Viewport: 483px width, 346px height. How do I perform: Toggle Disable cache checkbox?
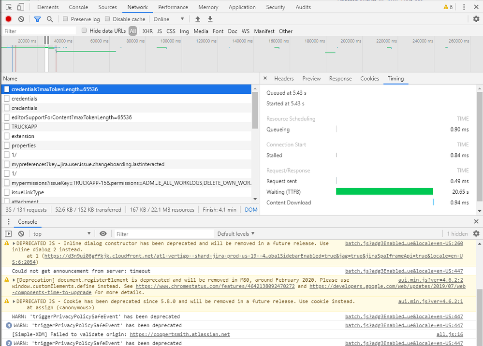[107, 19]
